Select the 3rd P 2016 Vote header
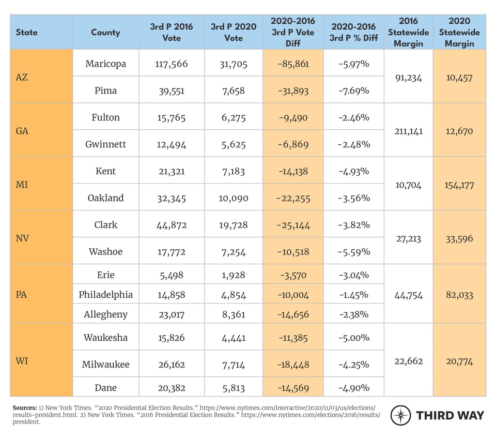The width and height of the screenshot is (496, 441). click(172, 32)
